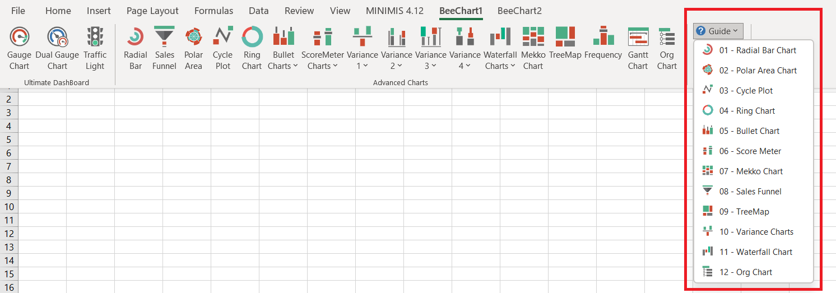Create a Sales Funnel chart
Screen dimensions: 836x293
pyautogui.click(x=164, y=48)
